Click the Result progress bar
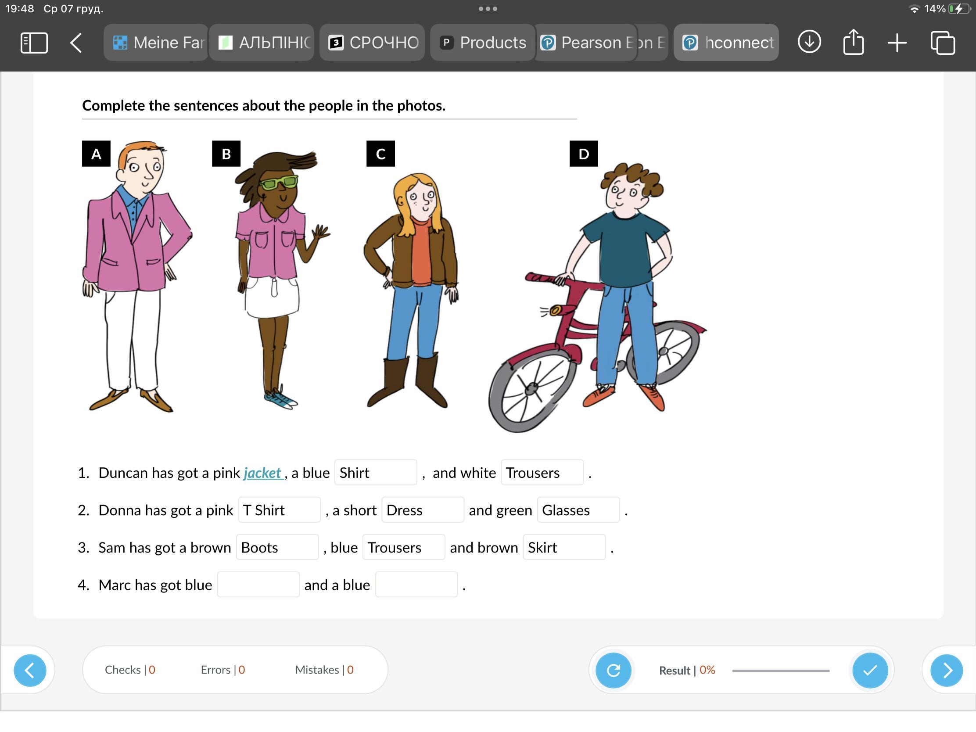 tap(780, 671)
